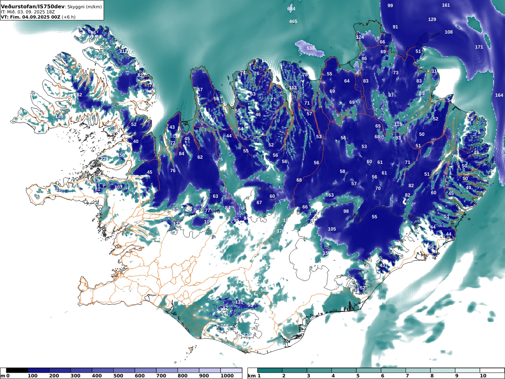Image resolution: width=505 pixels, height=379 pixels.
Task: Click the Veðurstofan/IS750dev title text
Action: 33,7
